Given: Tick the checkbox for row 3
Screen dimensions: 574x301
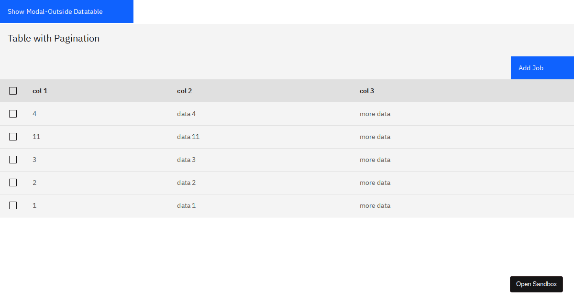Looking at the screenshot, I should 13,160.
